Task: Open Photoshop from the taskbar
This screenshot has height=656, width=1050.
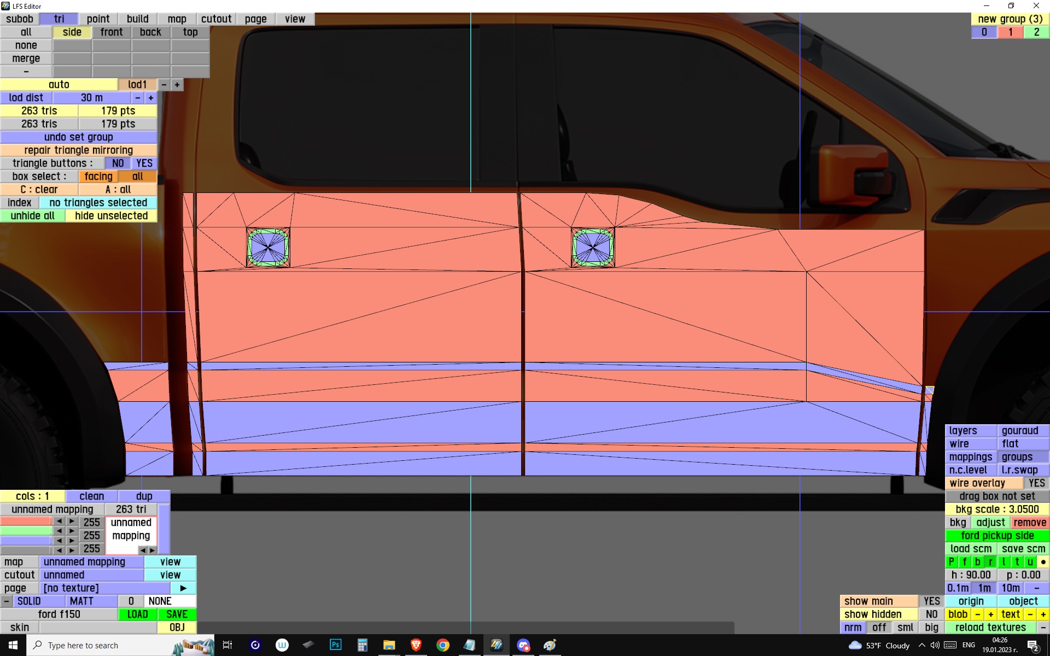Action: coord(335,645)
